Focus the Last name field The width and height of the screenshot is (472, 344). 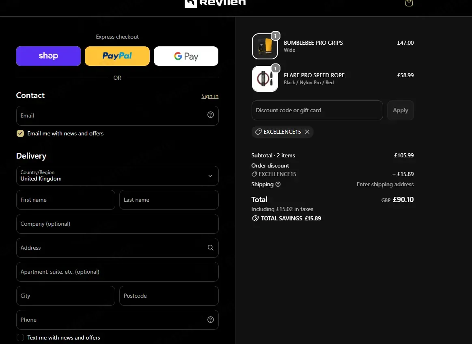coord(169,200)
